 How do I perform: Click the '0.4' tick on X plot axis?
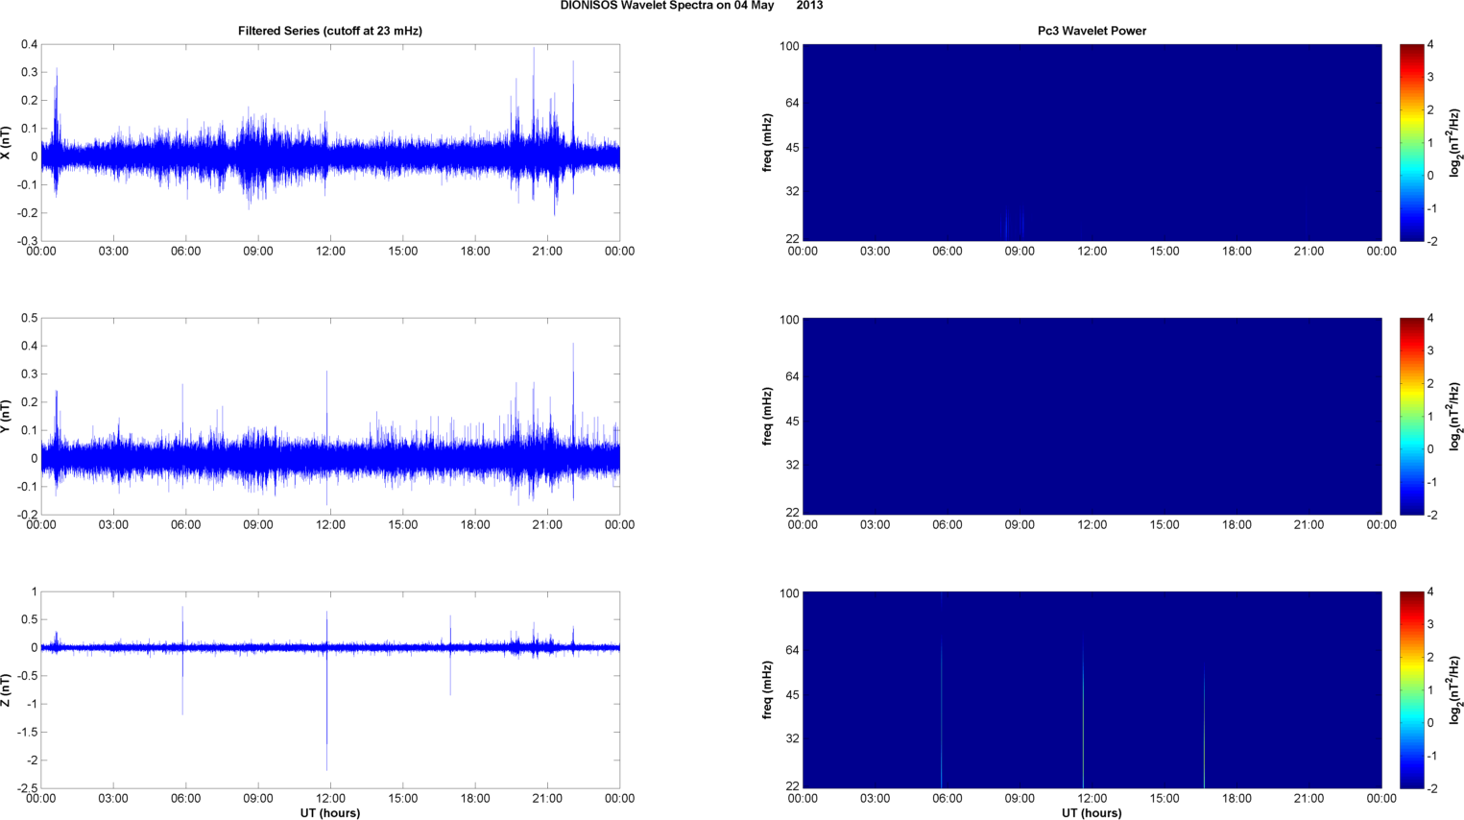click(29, 45)
